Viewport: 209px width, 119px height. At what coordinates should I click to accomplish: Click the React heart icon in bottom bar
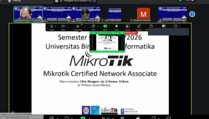pos(67,118)
